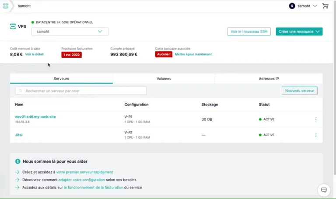336x199 pixels.
Task: Click the Stockage column header
Action: pos(210,105)
